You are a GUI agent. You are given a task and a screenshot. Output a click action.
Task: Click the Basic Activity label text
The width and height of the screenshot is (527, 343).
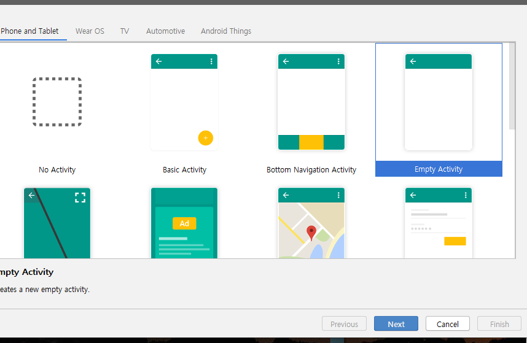tap(184, 170)
